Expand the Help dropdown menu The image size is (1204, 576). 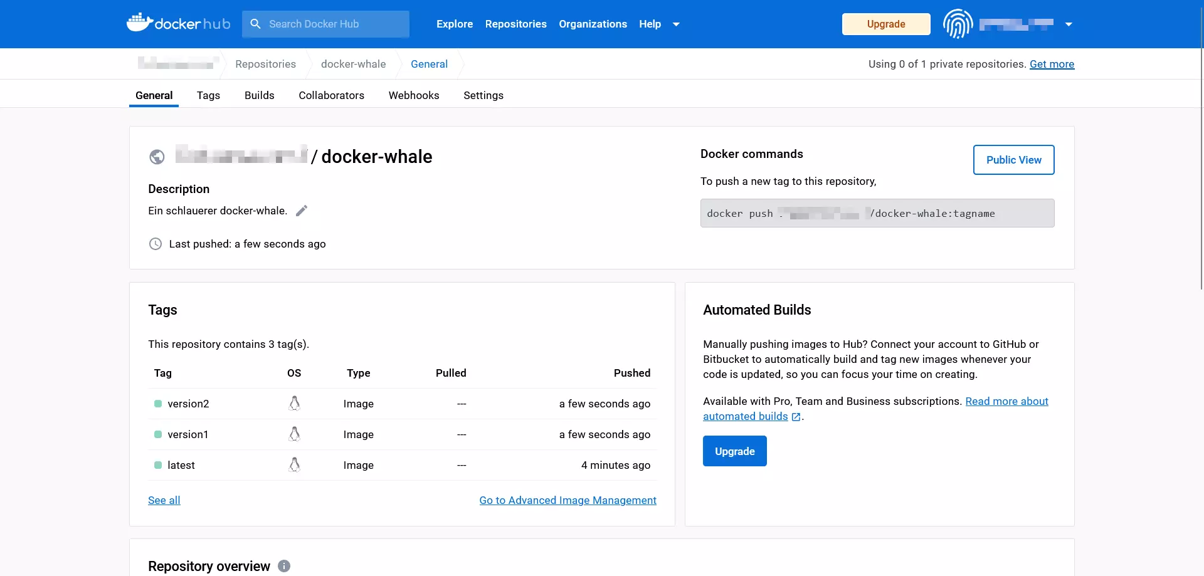point(676,24)
